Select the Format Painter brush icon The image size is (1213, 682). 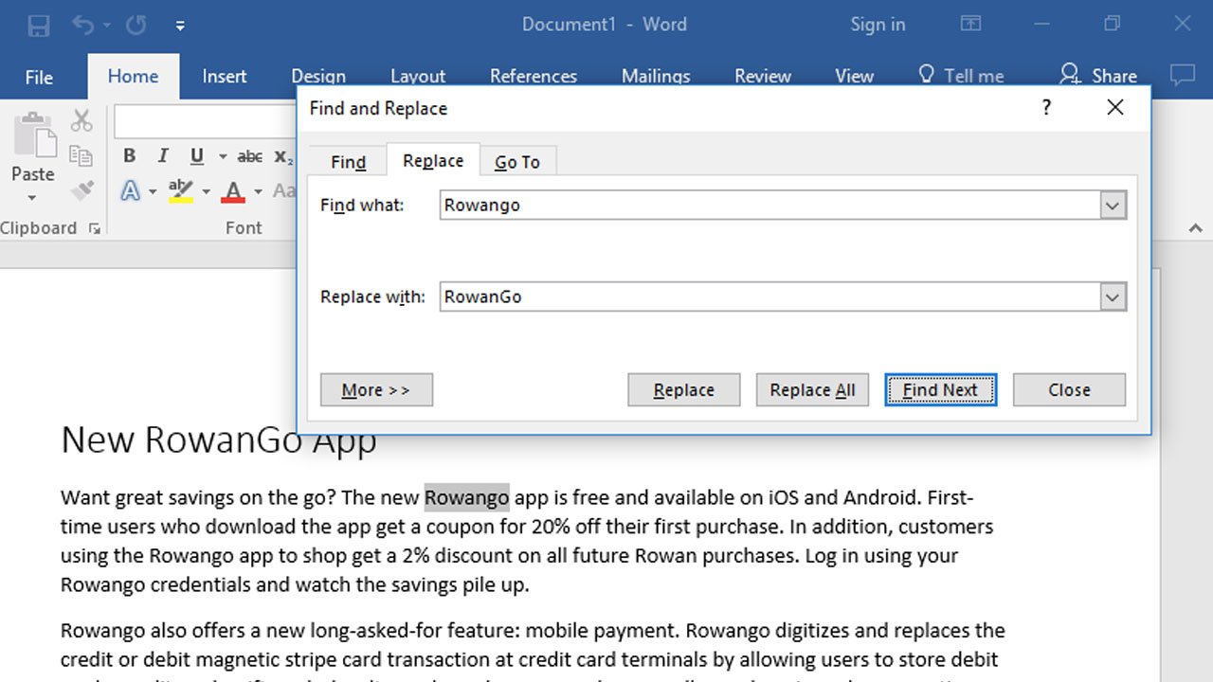click(x=81, y=190)
